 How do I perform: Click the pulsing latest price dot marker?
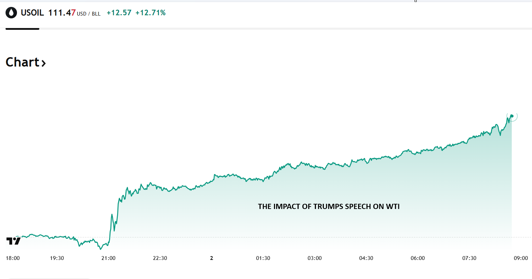[x=512, y=116]
